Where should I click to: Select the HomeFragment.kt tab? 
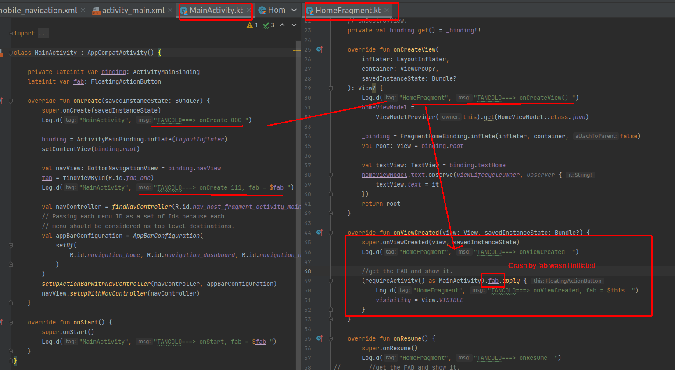[348, 11]
